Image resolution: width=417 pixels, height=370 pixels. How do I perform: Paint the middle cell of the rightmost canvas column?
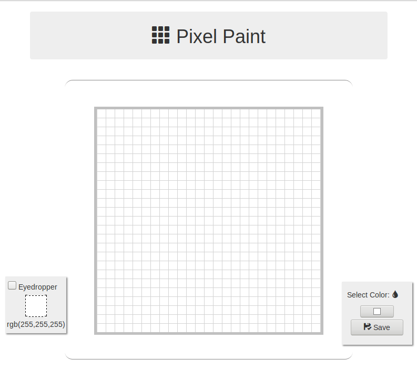click(x=316, y=220)
